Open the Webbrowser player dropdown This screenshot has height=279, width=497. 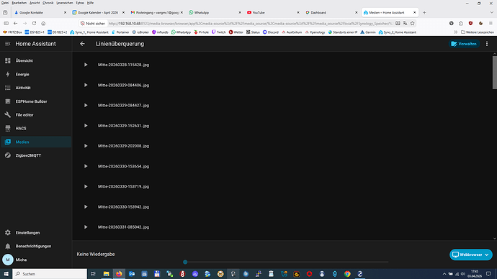tap(470, 255)
